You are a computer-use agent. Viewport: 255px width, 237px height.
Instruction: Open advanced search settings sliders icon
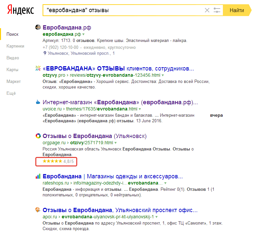pos(217,10)
